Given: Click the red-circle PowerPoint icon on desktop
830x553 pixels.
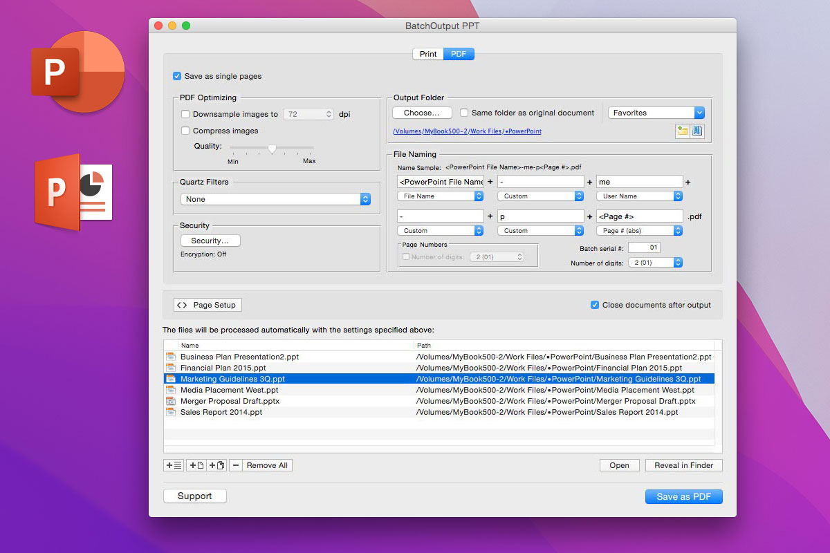Looking at the screenshot, I should point(77,71).
